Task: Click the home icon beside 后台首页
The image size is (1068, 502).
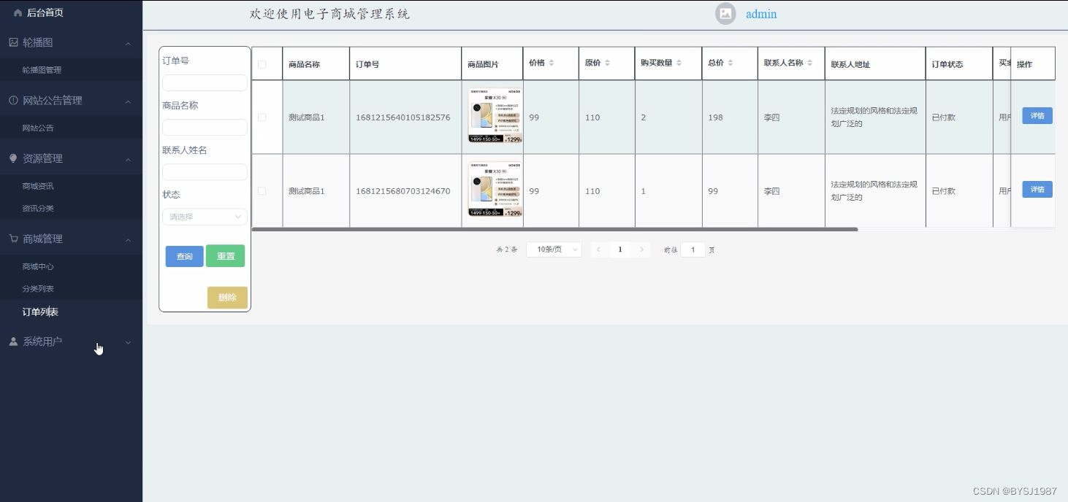Action: (18, 12)
